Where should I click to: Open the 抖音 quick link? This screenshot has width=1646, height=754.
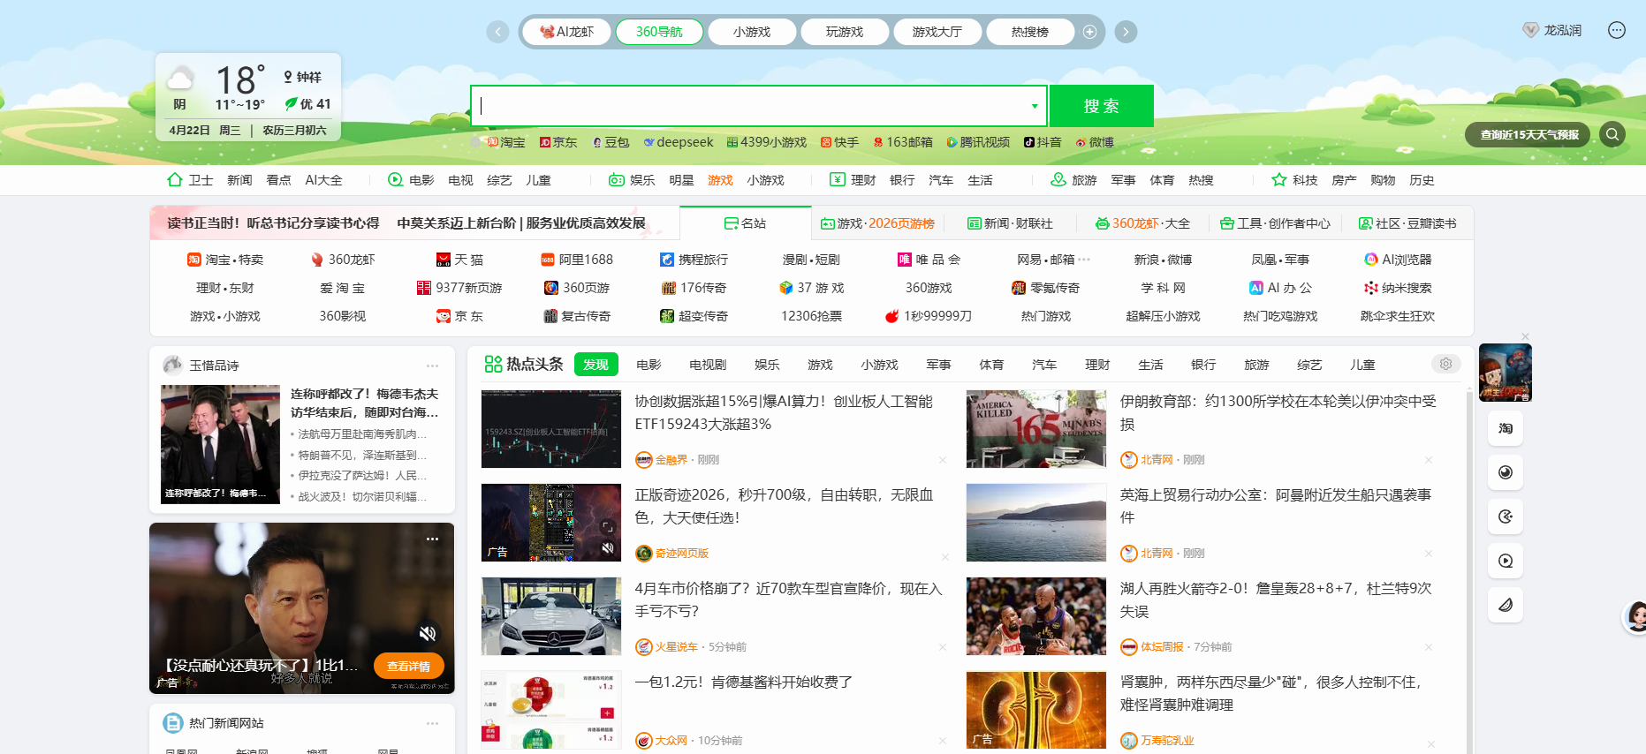[1043, 142]
